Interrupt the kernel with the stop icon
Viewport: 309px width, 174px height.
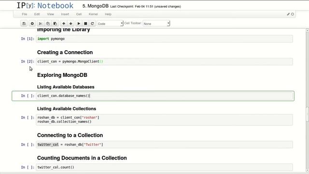tap(85, 24)
